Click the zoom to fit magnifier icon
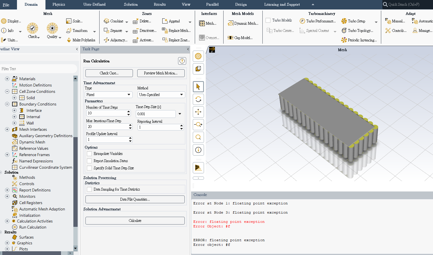The image size is (433, 255). pyautogui.click(x=198, y=137)
